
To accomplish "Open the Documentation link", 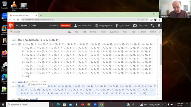I will pyautogui.click(x=83, y=26).
